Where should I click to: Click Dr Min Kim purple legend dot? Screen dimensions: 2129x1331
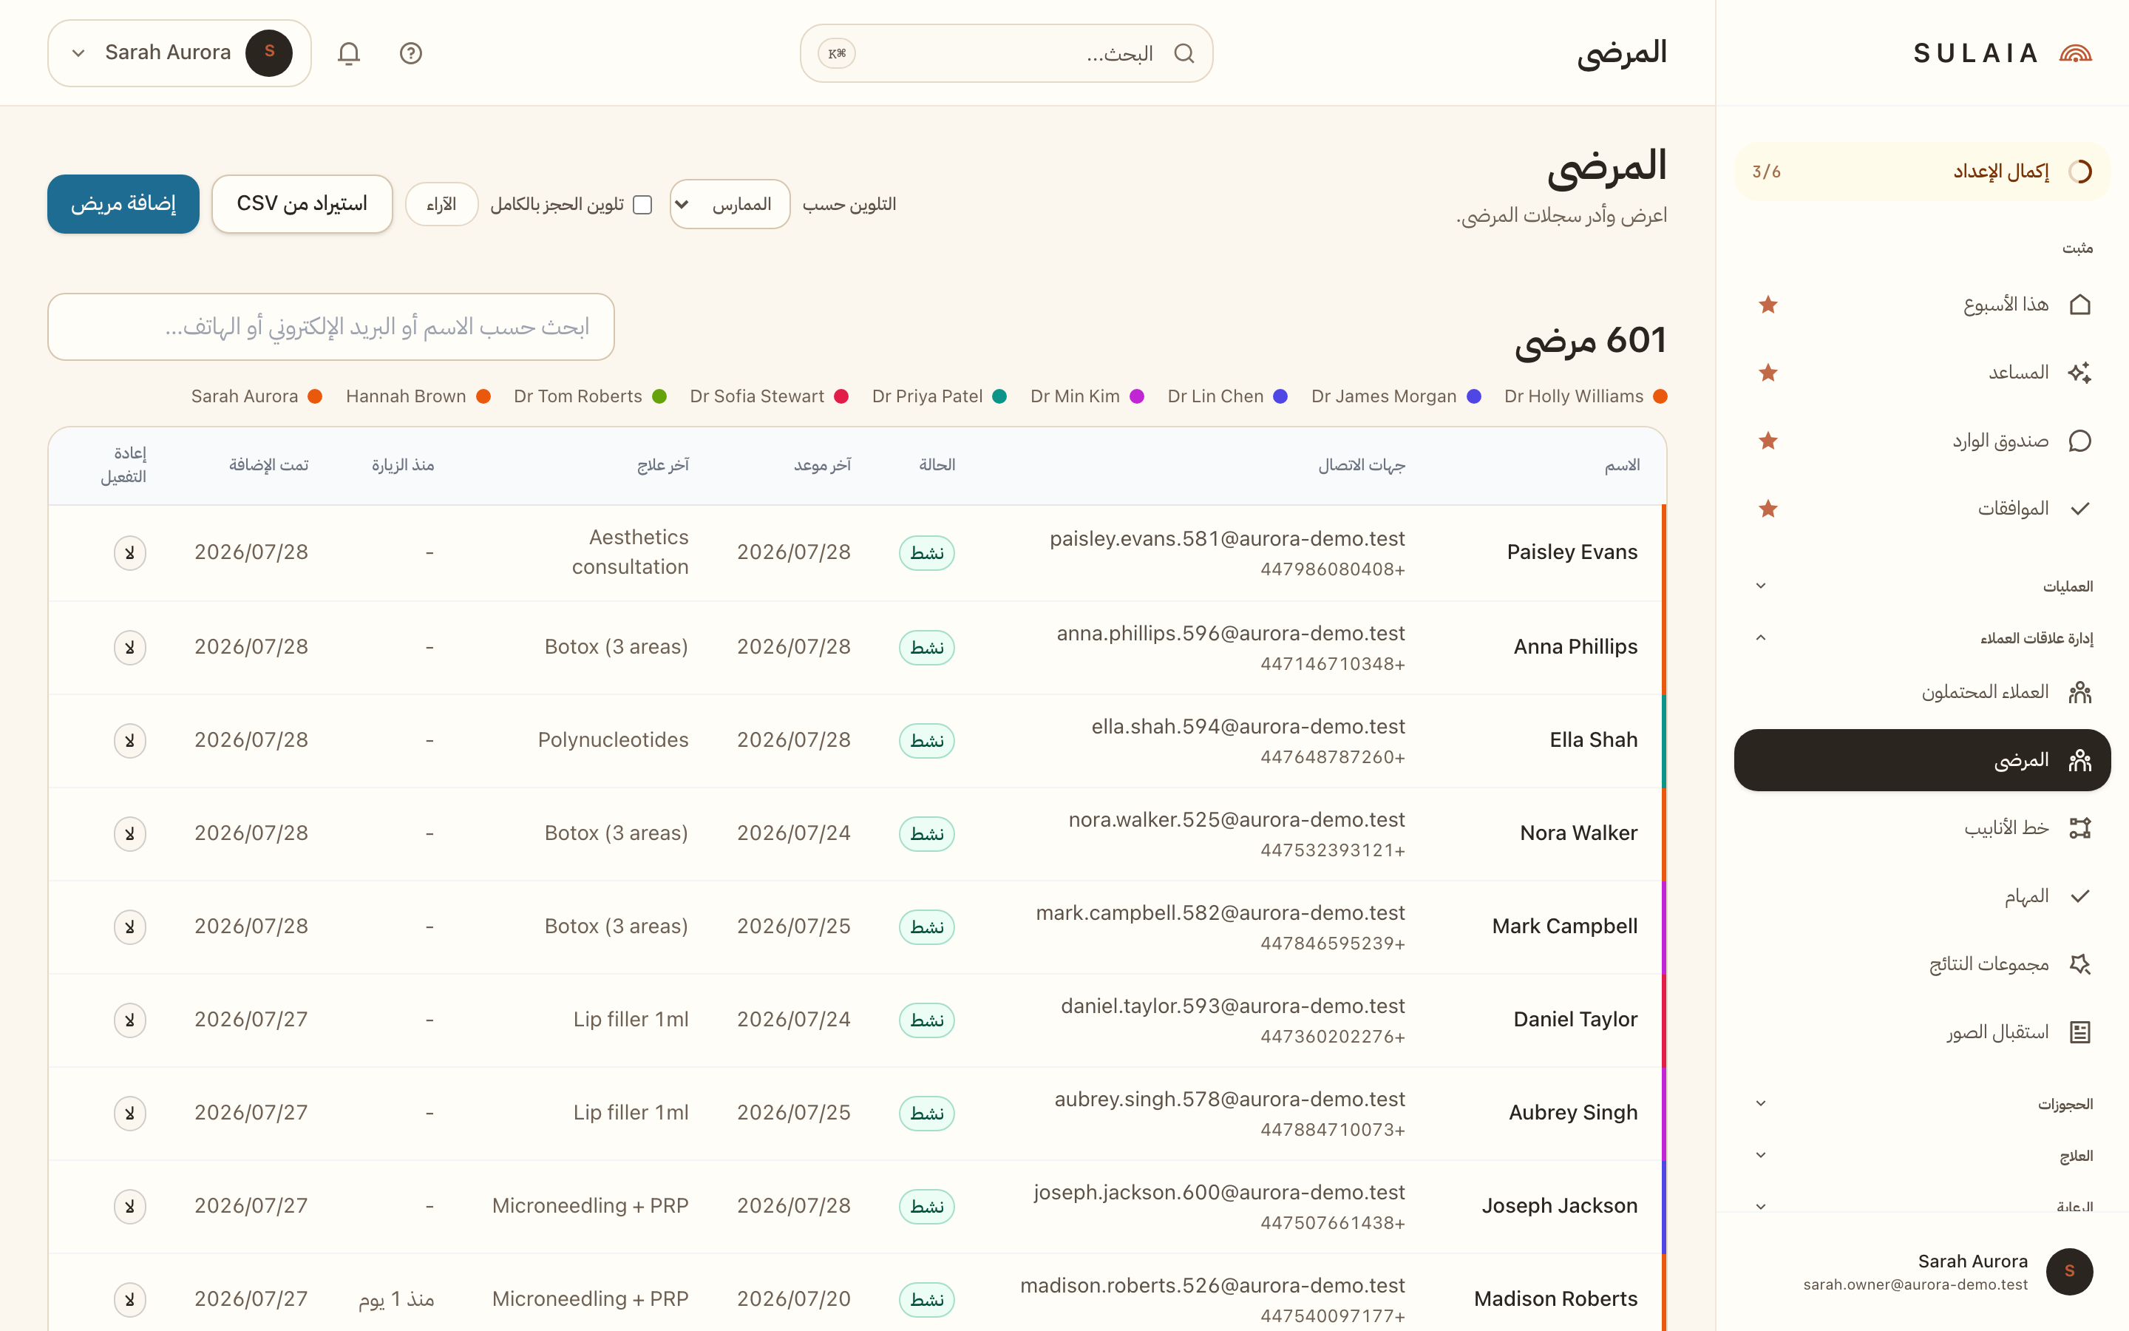pos(1137,397)
